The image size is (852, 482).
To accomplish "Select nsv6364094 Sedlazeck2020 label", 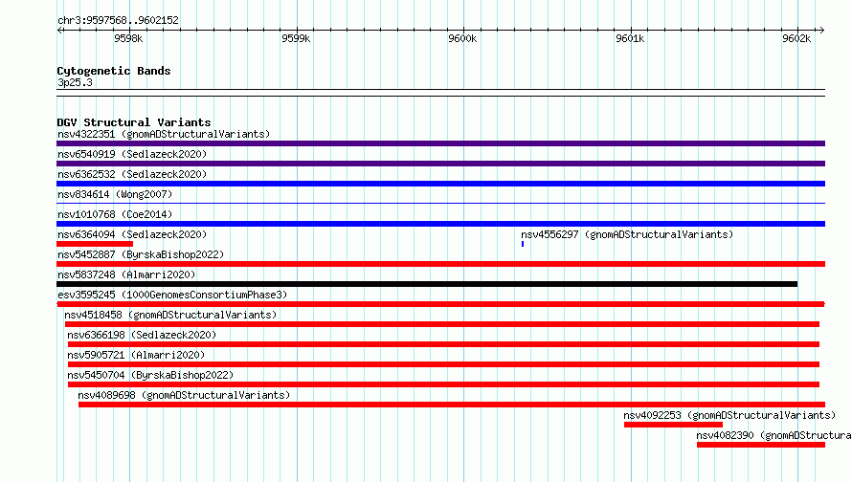I will coord(132,234).
